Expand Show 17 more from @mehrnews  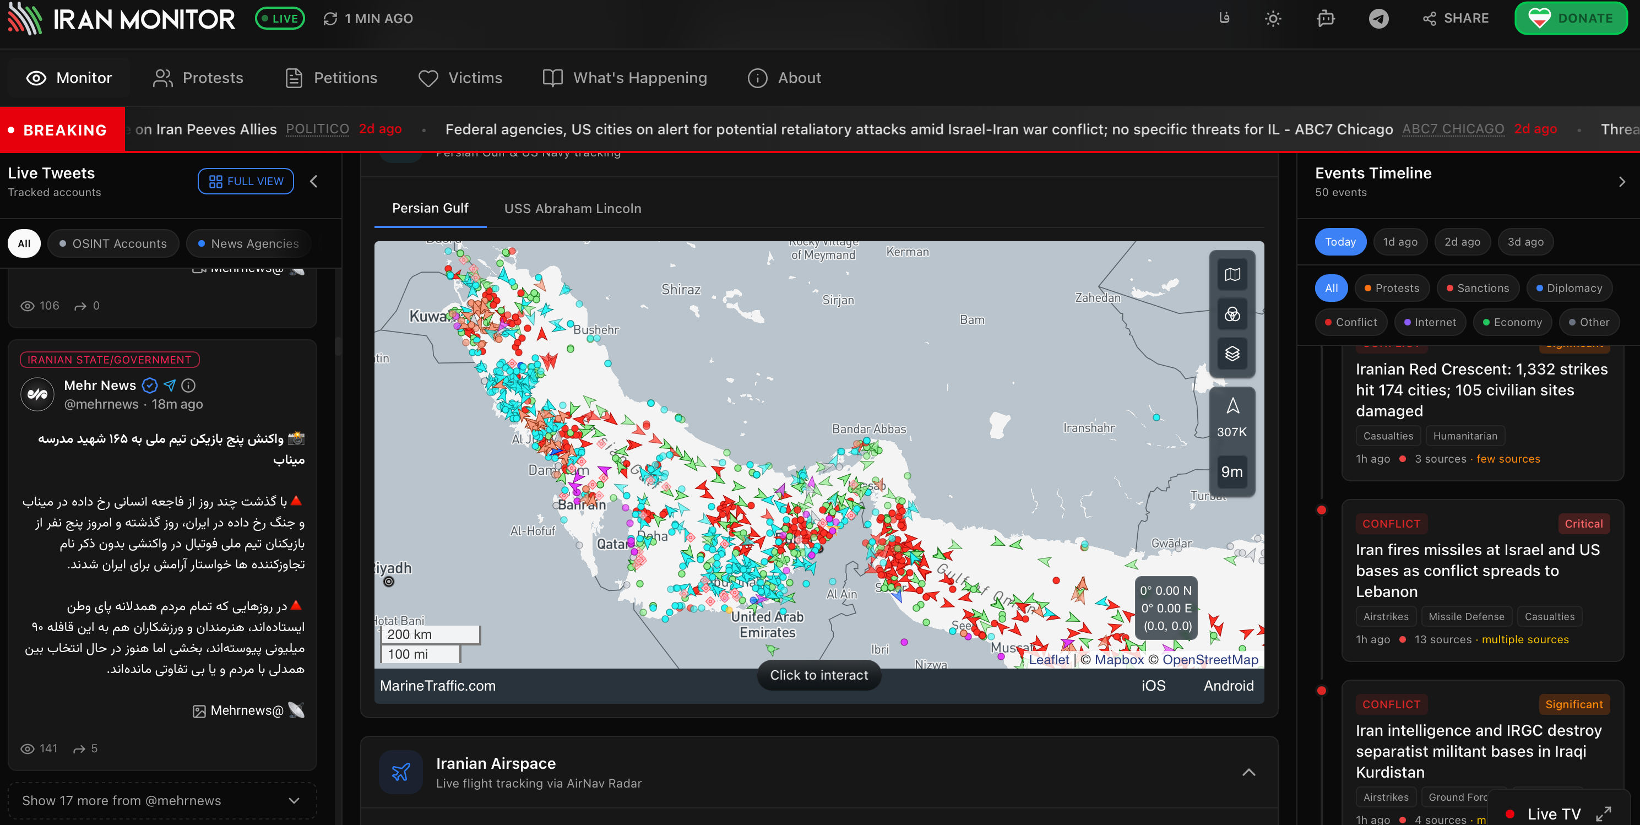point(162,800)
